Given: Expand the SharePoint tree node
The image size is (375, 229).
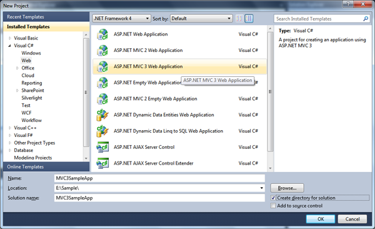Looking at the screenshot, I should point(17,90).
